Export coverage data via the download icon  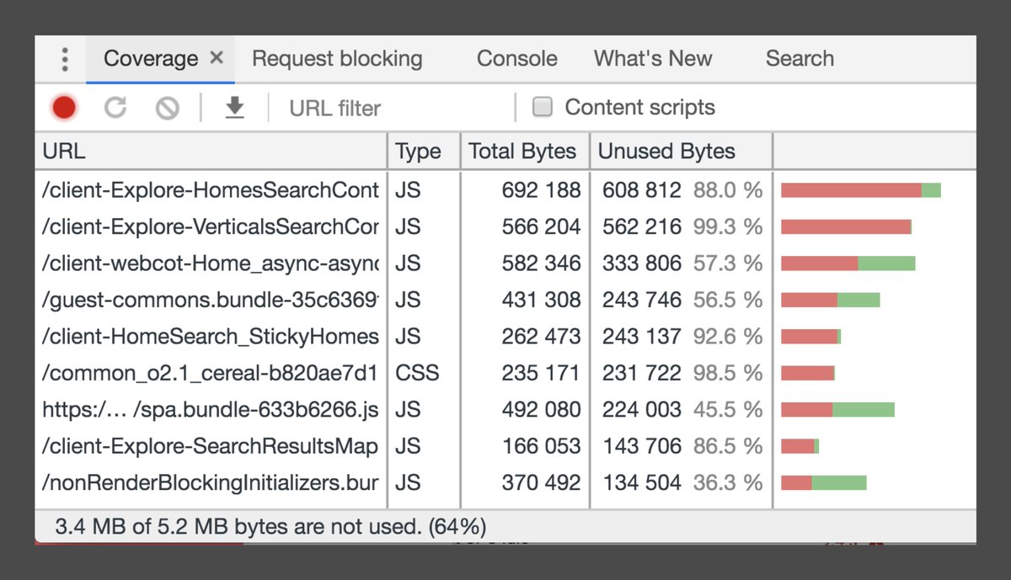point(236,108)
